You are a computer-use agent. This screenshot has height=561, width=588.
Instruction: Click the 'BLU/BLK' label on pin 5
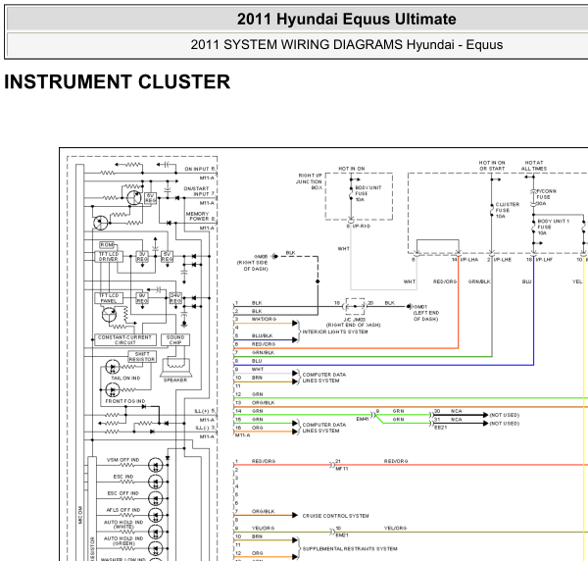point(262,335)
